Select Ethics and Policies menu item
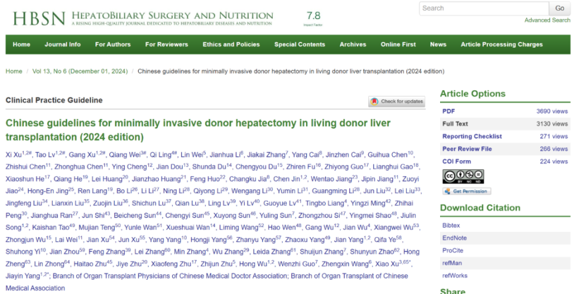 tap(231, 44)
